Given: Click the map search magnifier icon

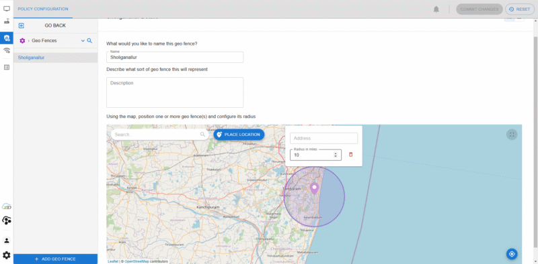Looking at the screenshot, I should point(203,135).
